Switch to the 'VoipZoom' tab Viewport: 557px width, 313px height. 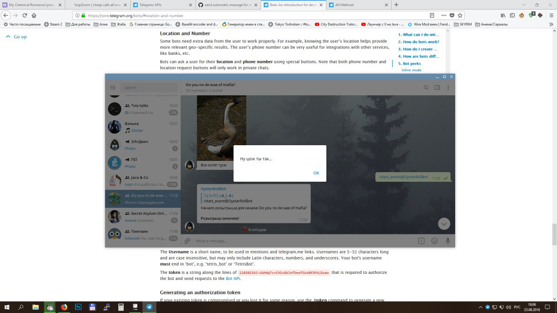98,5
